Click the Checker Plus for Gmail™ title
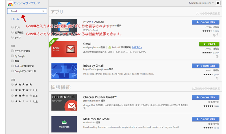 point(100,97)
